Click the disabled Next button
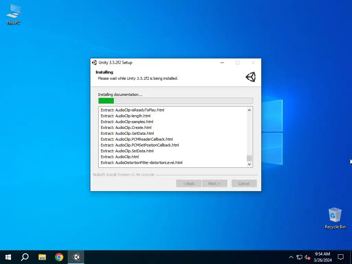Image resolution: width=352 pixels, height=264 pixels. [214, 184]
